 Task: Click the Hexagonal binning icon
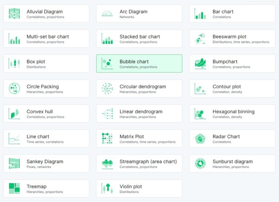coord(200,114)
